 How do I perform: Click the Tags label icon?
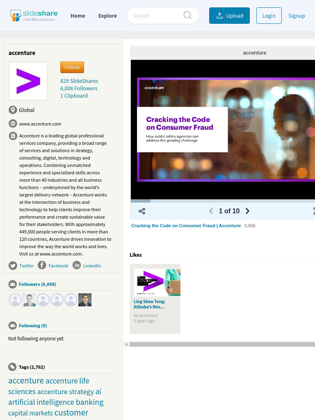(x=13, y=367)
